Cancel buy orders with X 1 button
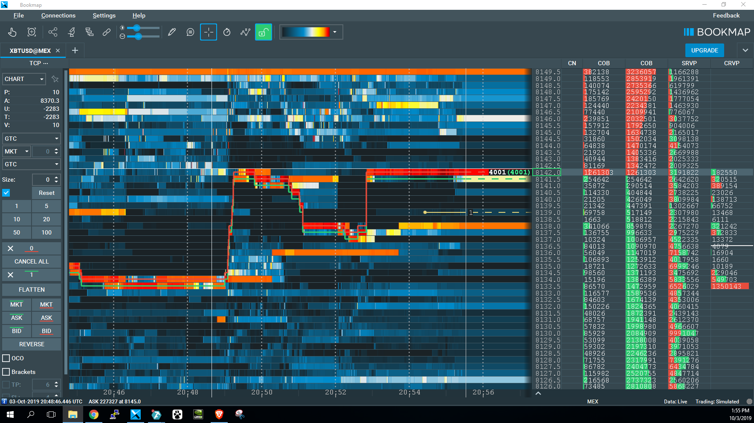 (32, 275)
